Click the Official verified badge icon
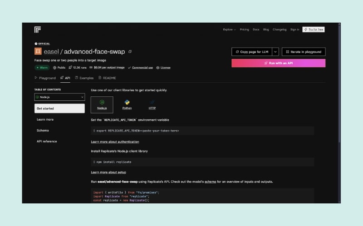 click(x=36, y=43)
